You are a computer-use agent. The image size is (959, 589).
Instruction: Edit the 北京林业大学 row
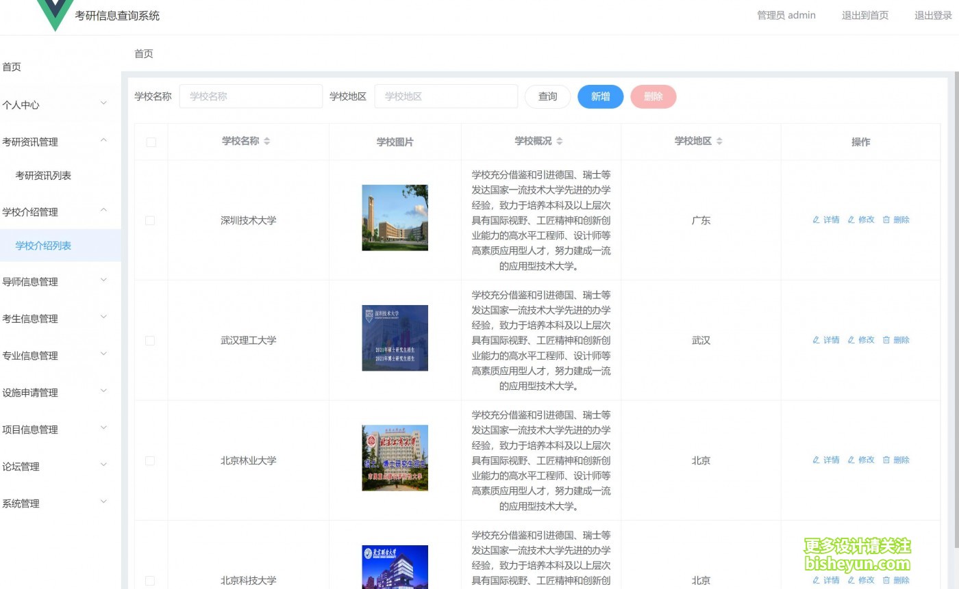coord(861,460)
